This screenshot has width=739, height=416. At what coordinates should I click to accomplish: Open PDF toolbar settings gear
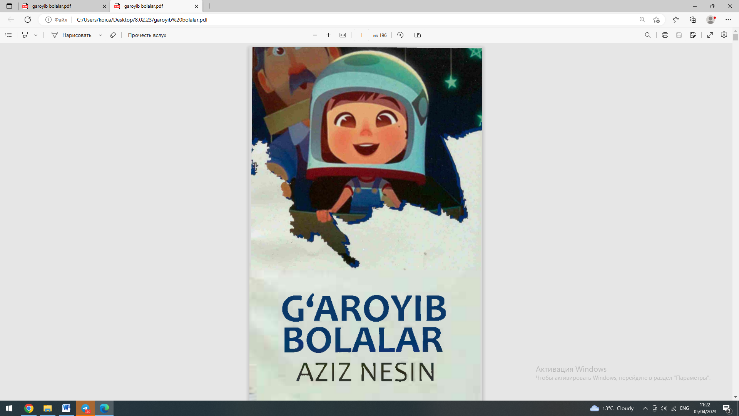[724, 35]
